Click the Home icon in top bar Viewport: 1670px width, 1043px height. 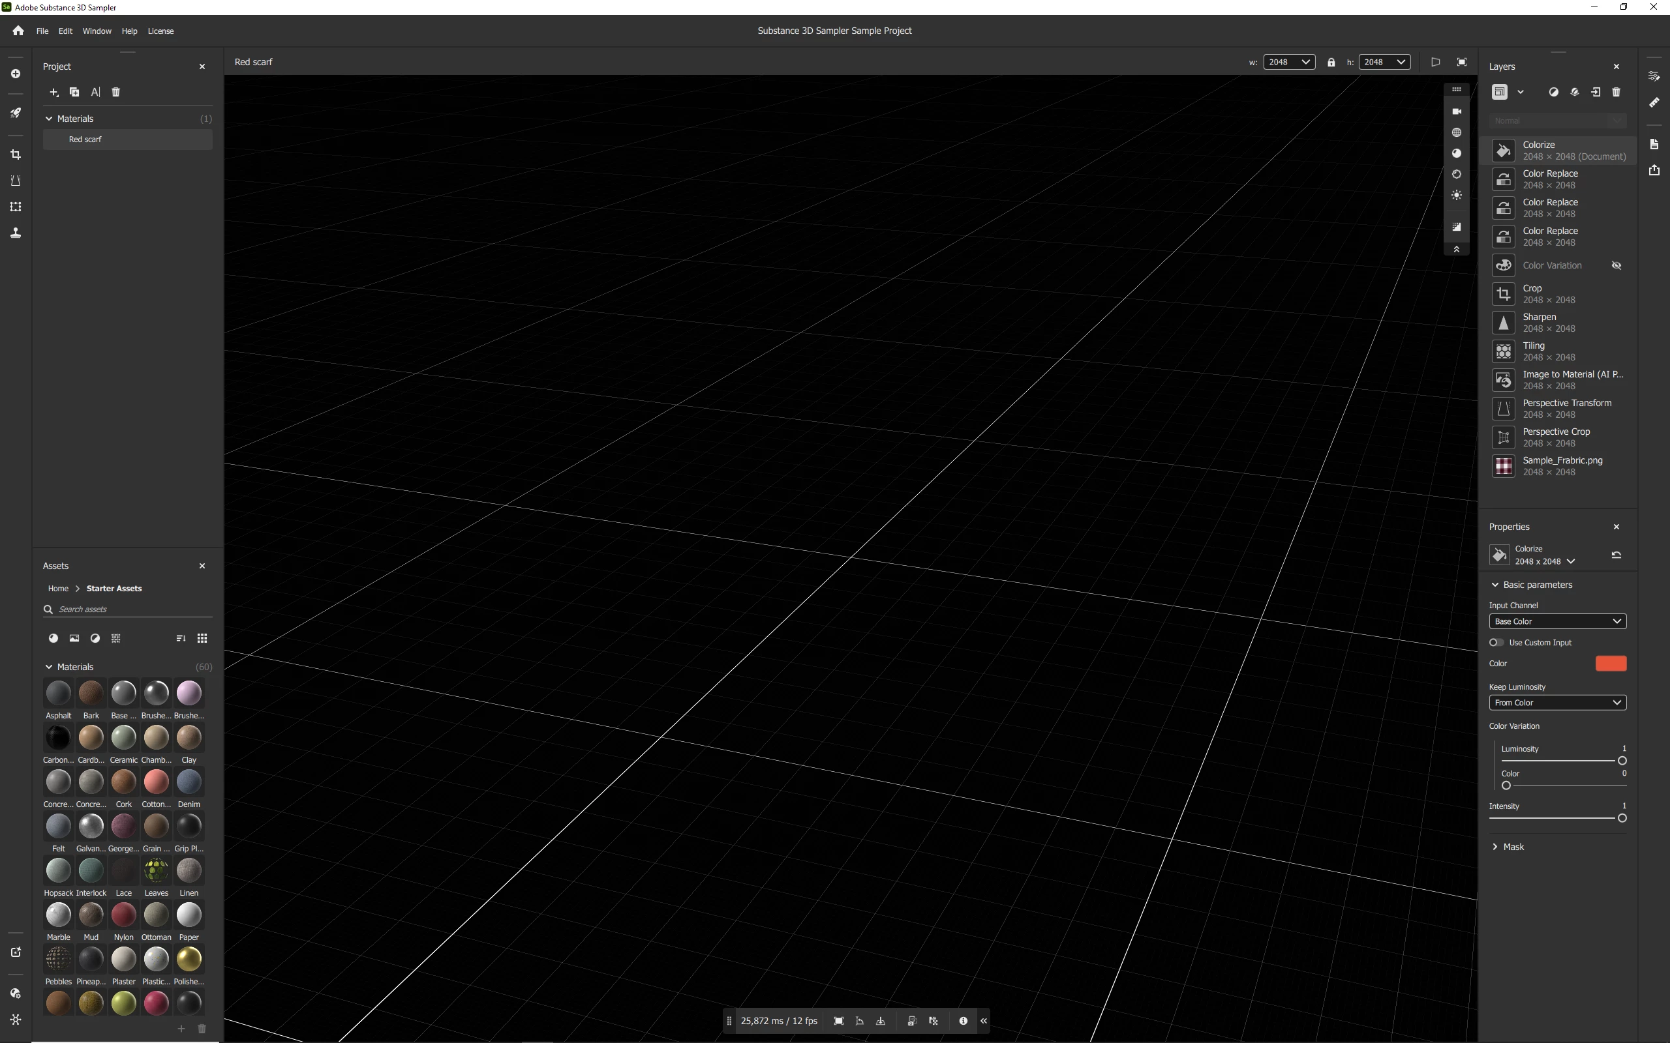[x=18, y=31]
